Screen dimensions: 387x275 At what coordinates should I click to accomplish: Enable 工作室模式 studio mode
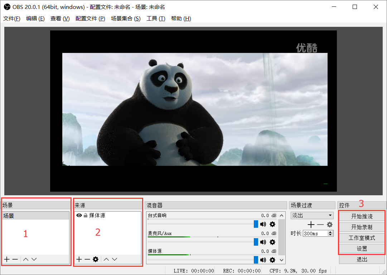[362, 238]
